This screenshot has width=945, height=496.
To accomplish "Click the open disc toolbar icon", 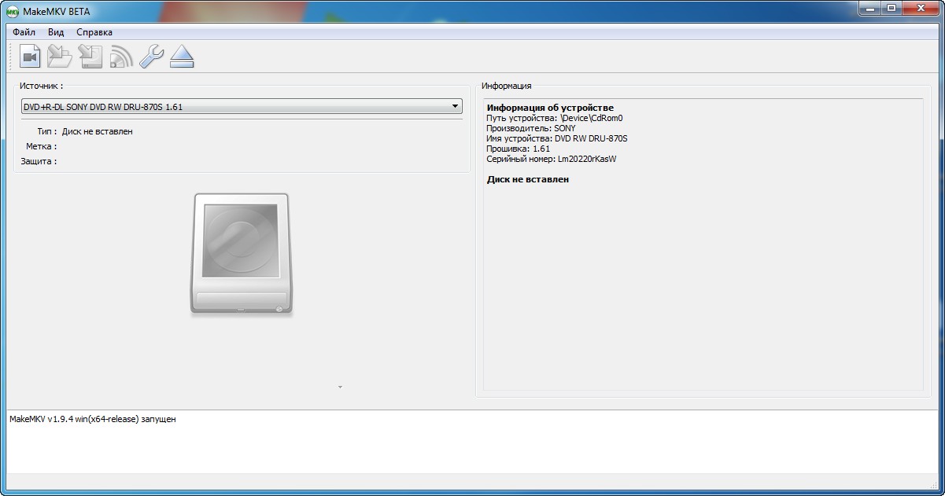I will pyautogui.click(x=60, y=57).
